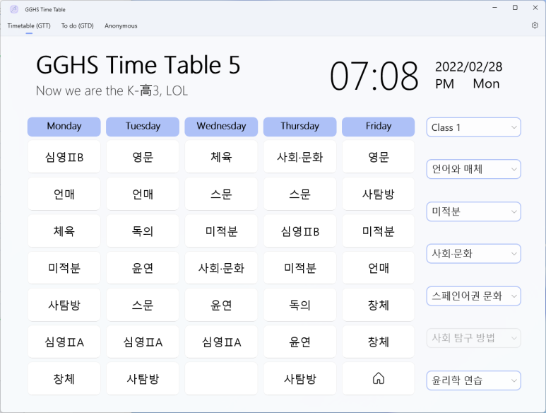Click Friday's sixth period 창체 cell
This screenshot has height=413, width=546.
379,342
